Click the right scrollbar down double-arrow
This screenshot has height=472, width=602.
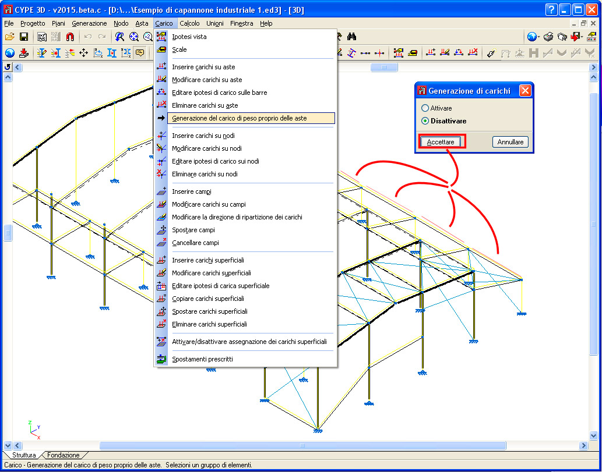[594, 436]
